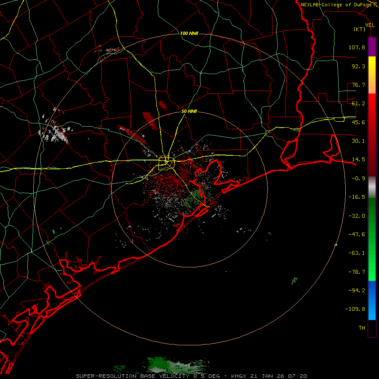Click the -63.1 velocity scale value
Image resolution: width=379 pixels, height=379 pixels.
357,253
